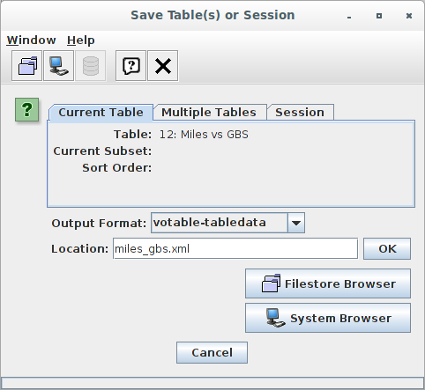Select the votable-tabledata format combo box
Image resolution: width=425 pixels, height=390 pixels.
point(227,223)
